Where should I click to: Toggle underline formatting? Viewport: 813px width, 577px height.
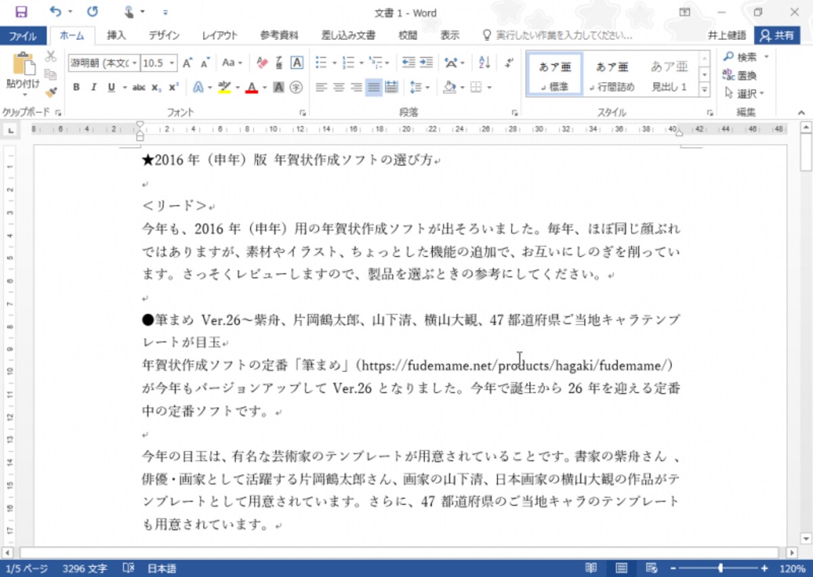[x=110, y=87]
